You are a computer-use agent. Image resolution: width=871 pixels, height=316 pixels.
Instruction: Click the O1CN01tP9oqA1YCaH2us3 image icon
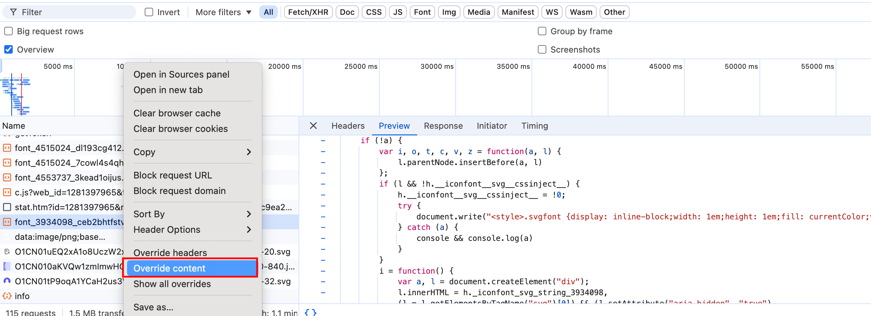coord(7,281)
